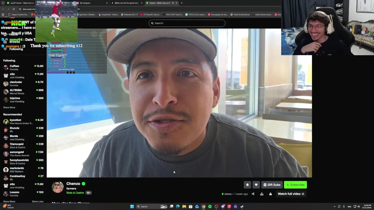Switch to 'he also fits the typical' tab
Viewport: 374px width, 210px height.
point(127,3)
